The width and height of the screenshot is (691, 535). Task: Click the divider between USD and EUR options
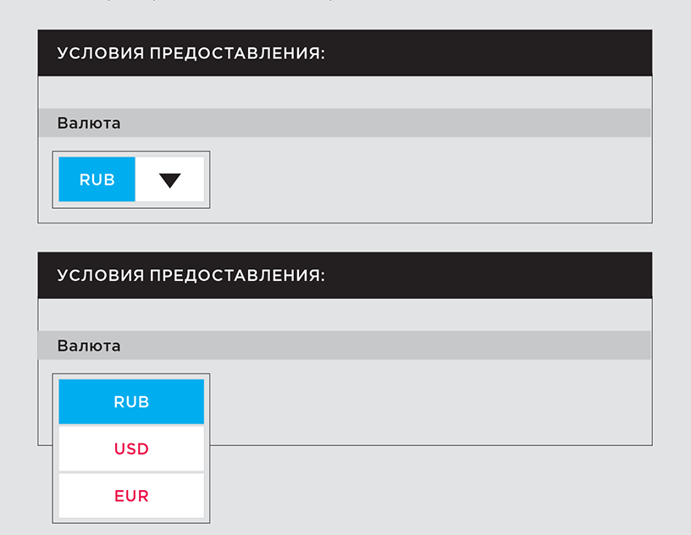click(x=131, y=472)
